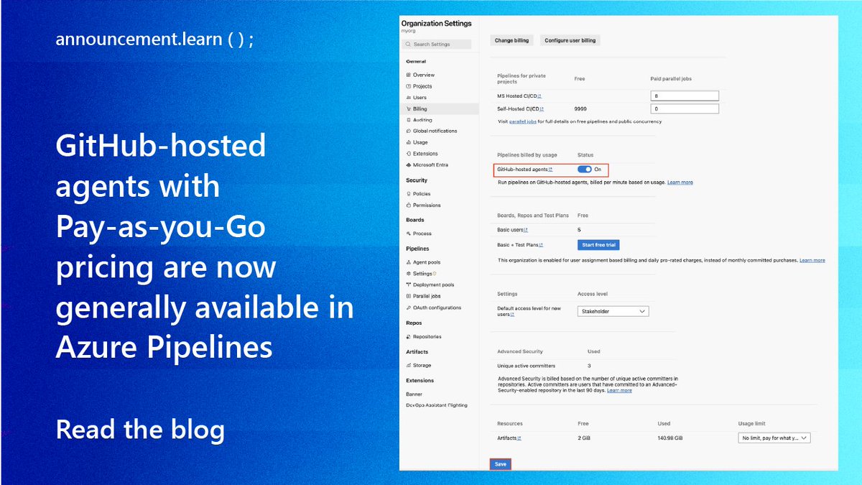Open OAuth configurations via its key icon
This screenshot has height=485, width=862.
(x=409, y=308)
